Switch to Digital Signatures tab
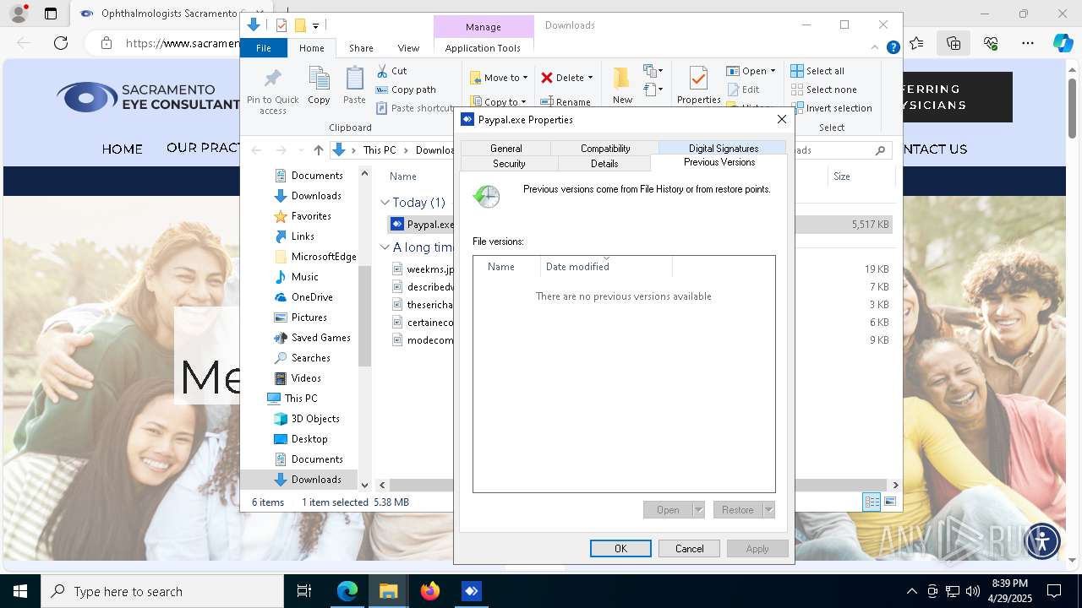 click(724, 149)
